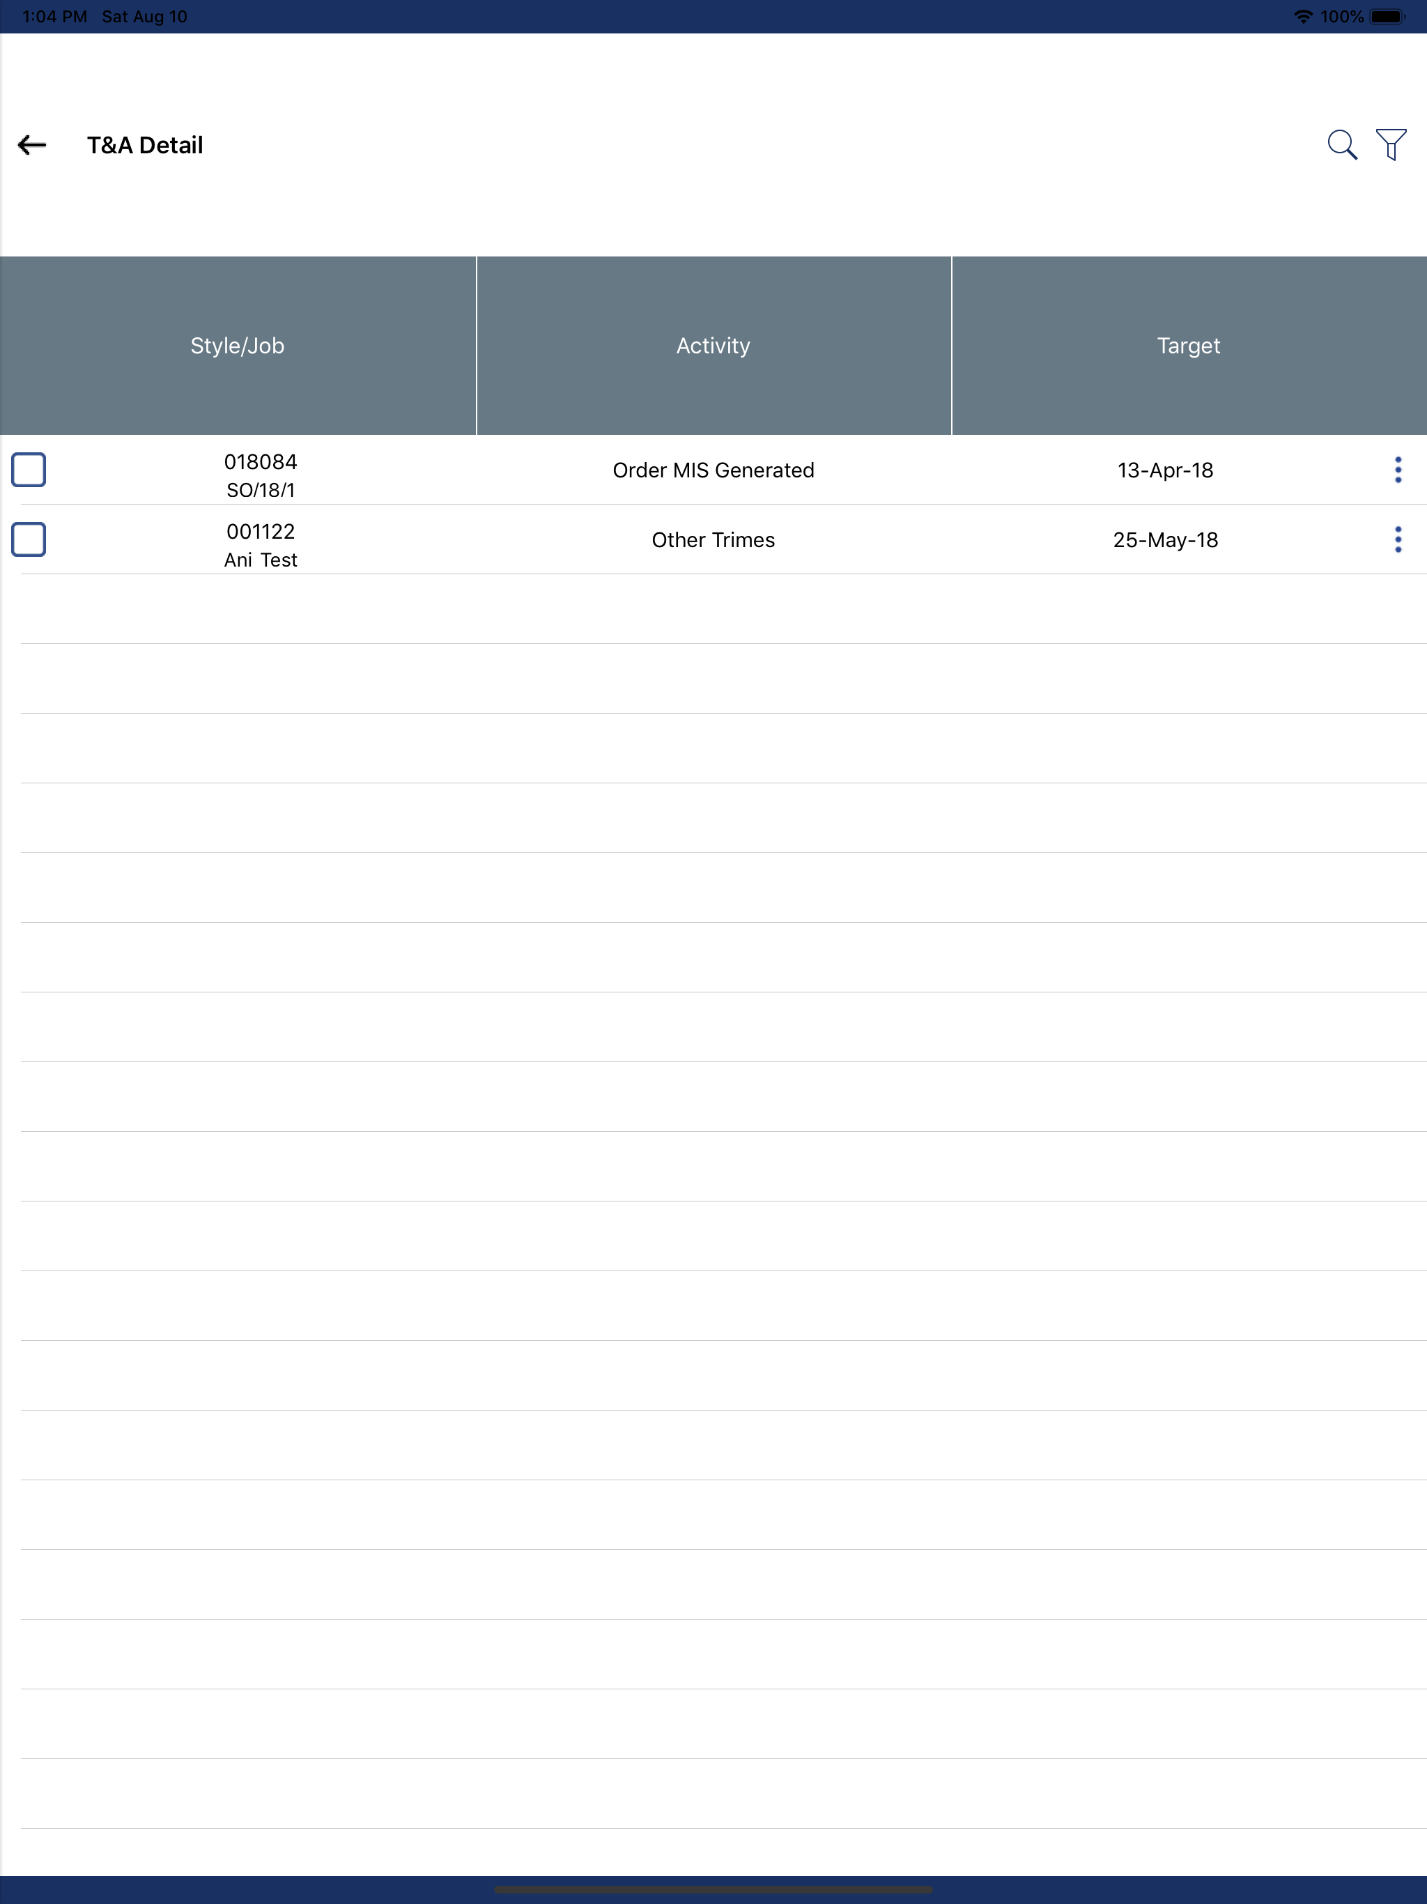Select the target date 13-Apr-18
This screenshot has height=1904, width=1427.
(1165, 470)
